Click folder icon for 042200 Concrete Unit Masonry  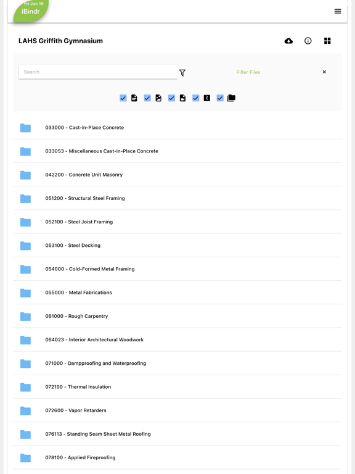[25, 175]
